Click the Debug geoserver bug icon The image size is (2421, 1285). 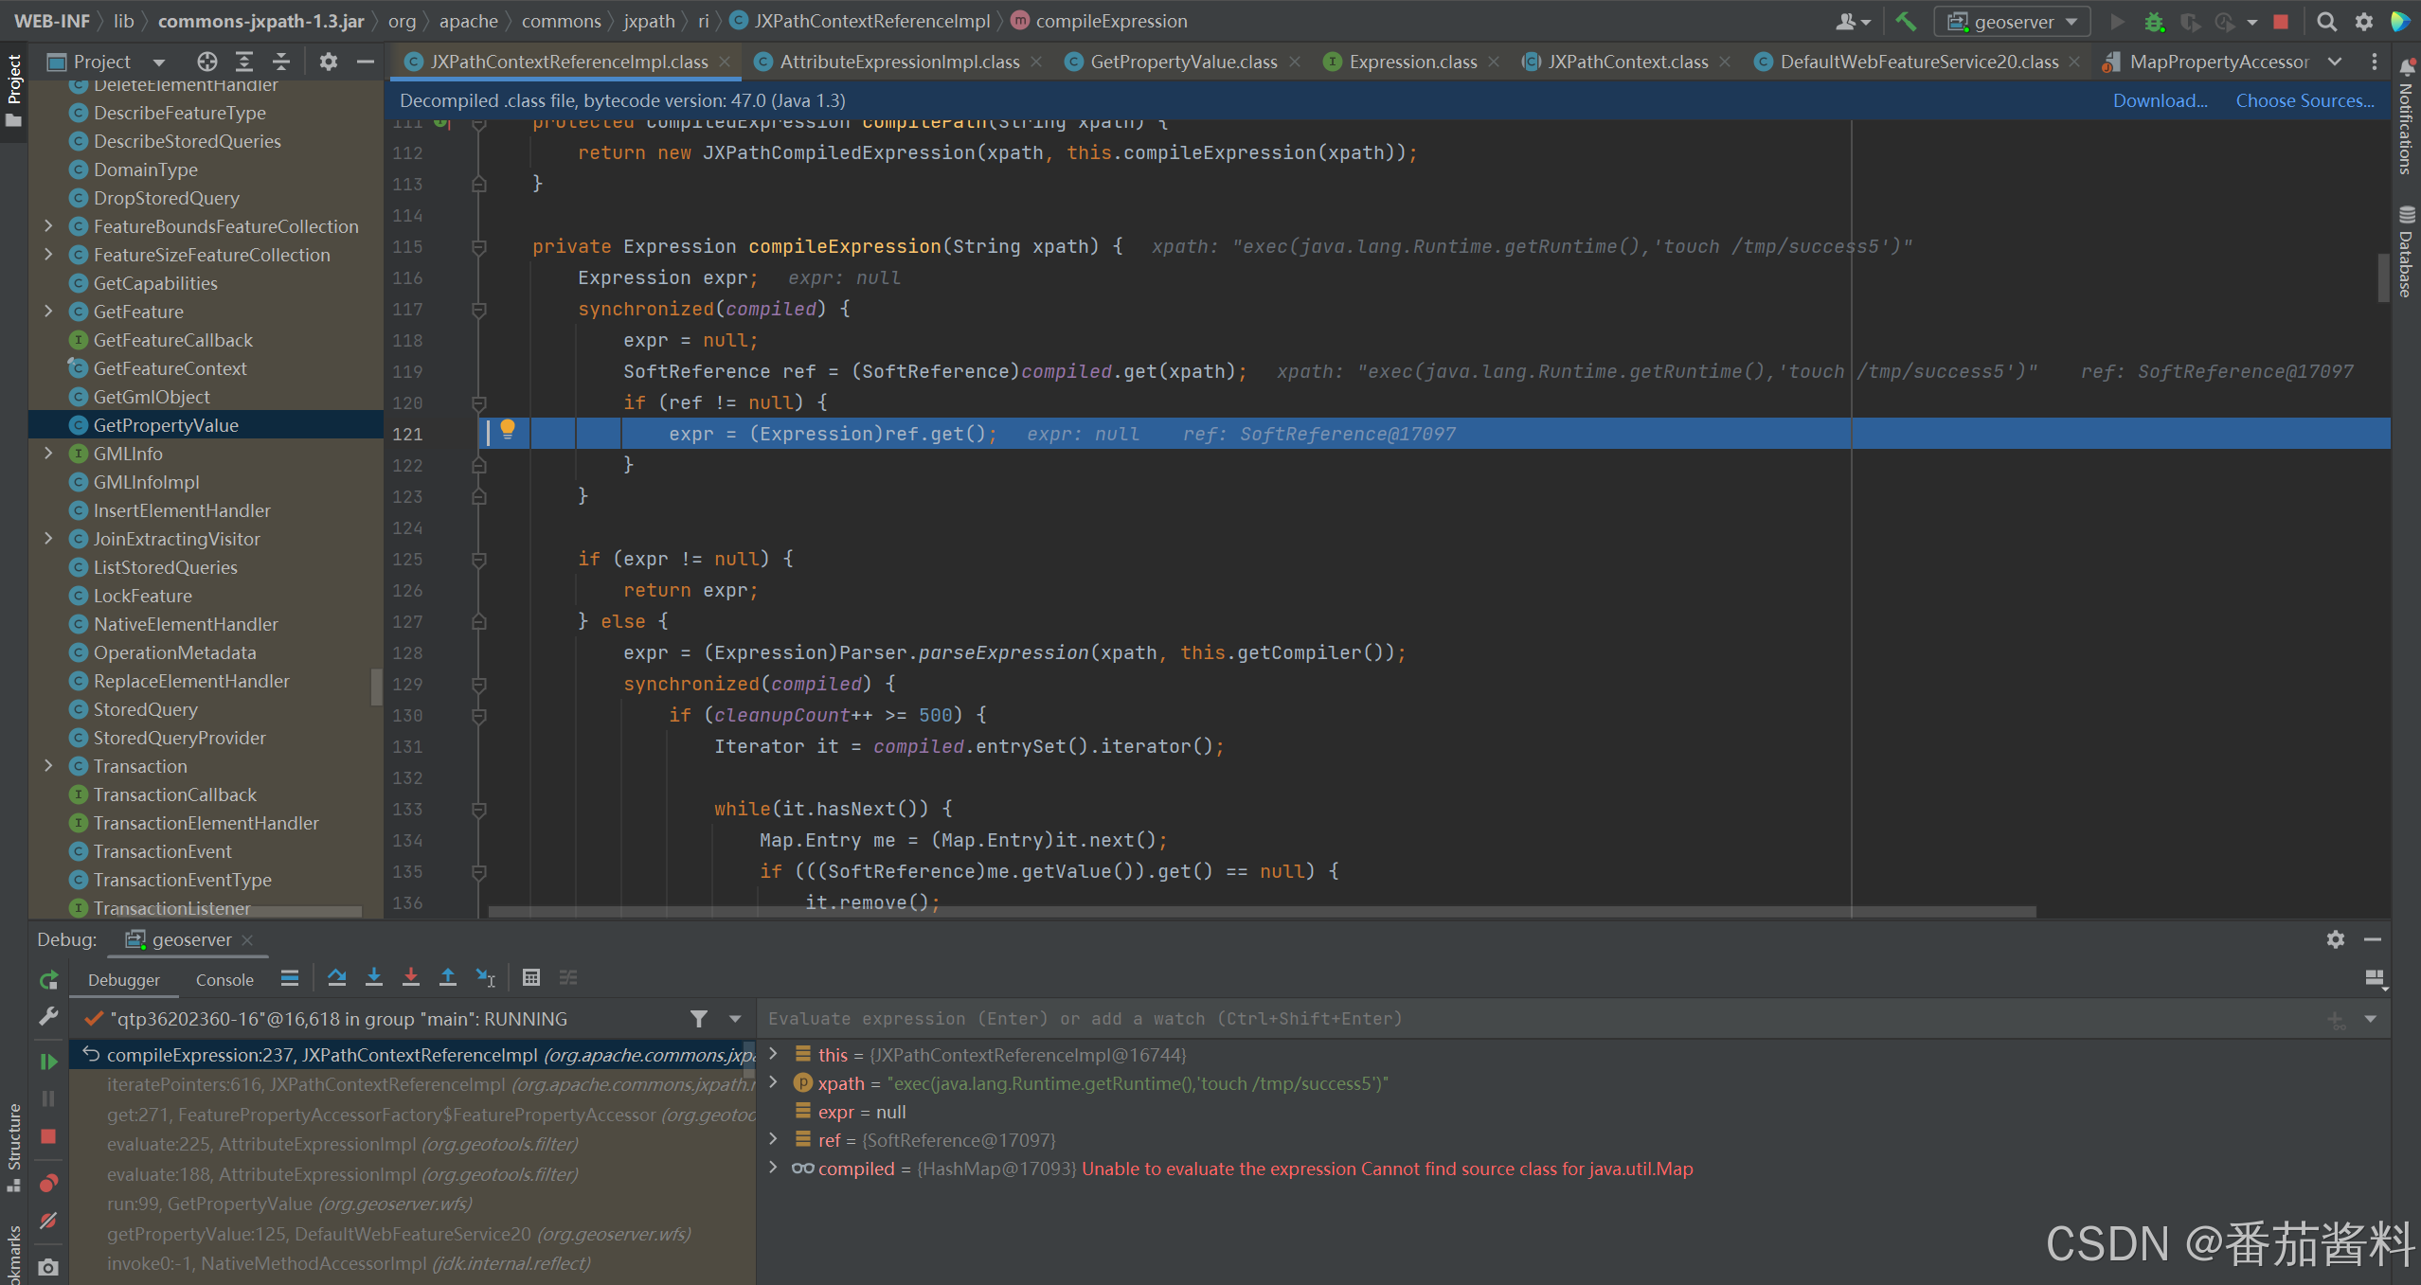[2154, 21]
